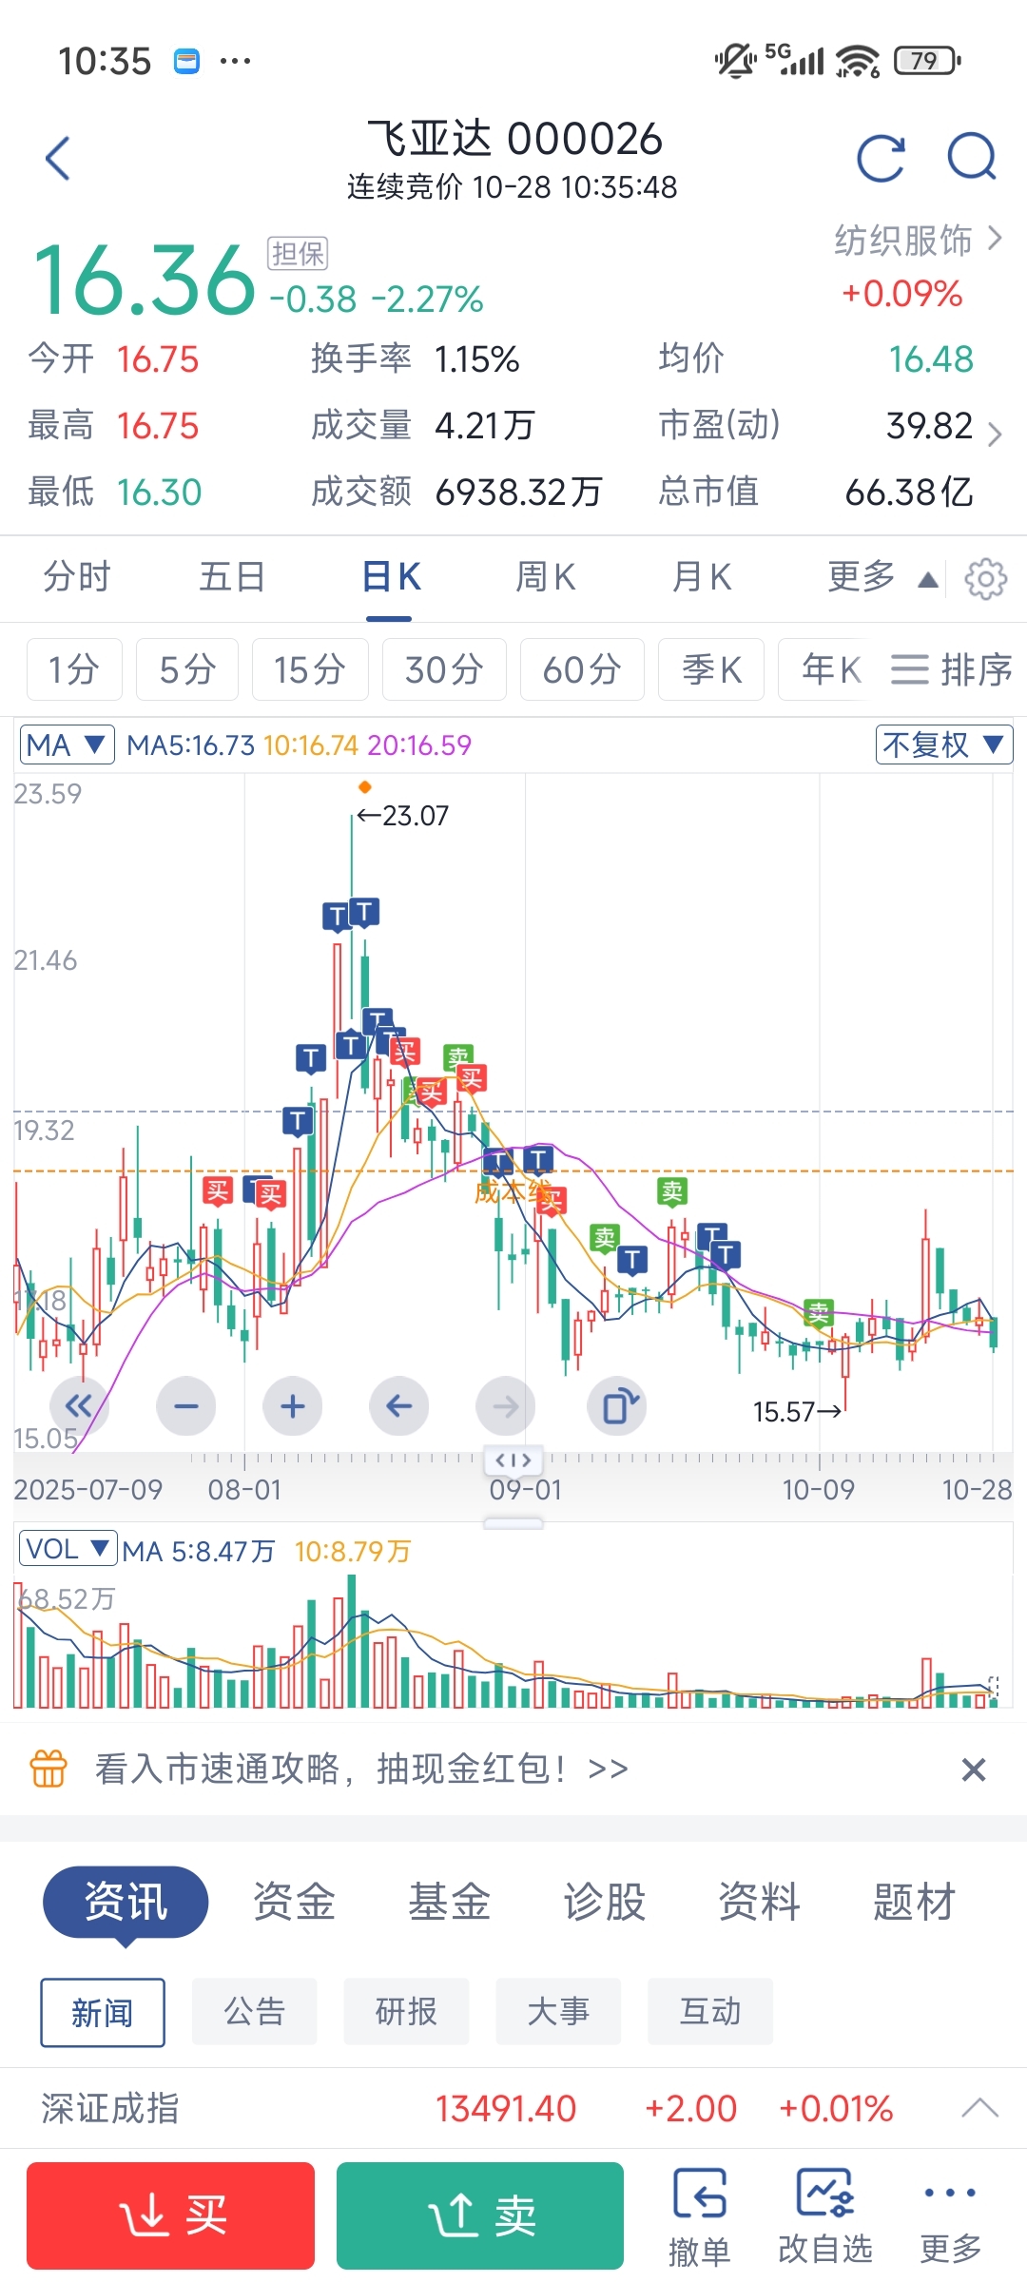Open chart settings gear icon
The image size is (1027, 2282).
tap(985, 578)
